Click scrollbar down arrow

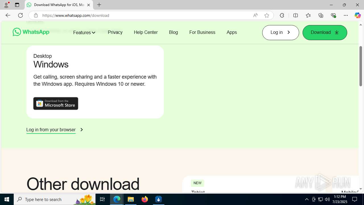tap(361, 189)
